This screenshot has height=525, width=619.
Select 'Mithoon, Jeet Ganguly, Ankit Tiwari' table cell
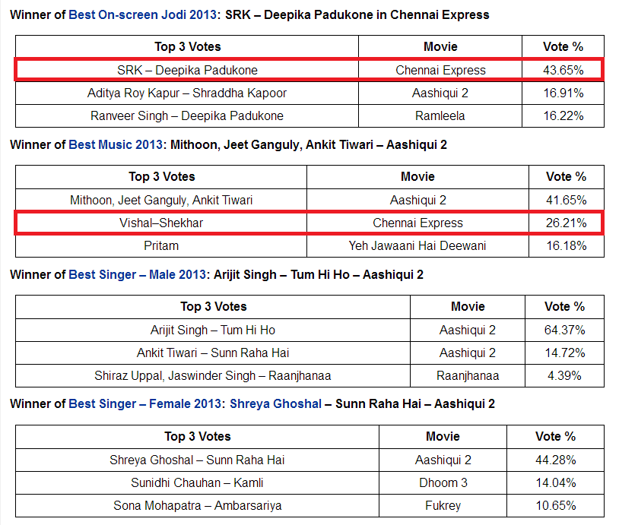point(161,200)
